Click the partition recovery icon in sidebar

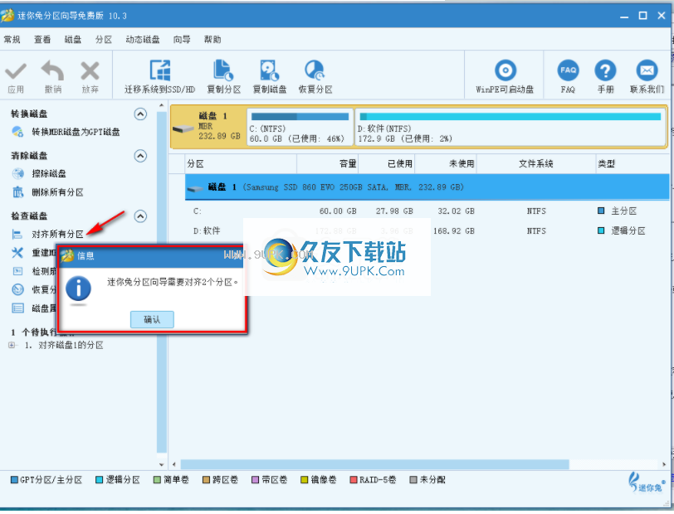(x=17, y=289)
